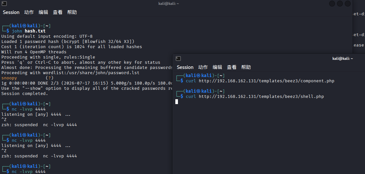
Task: Open Session menu in back terminal window
Action: click(x=11, y=12)
